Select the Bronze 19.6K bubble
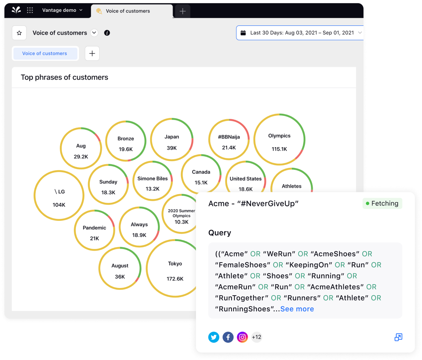The height and width of the screenshot is (360, 422). [126, 141]
